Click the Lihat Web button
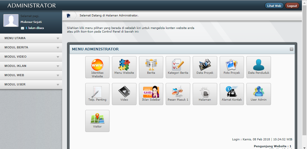This screenshot has width=307, height=149. click(x=274, y=6)
